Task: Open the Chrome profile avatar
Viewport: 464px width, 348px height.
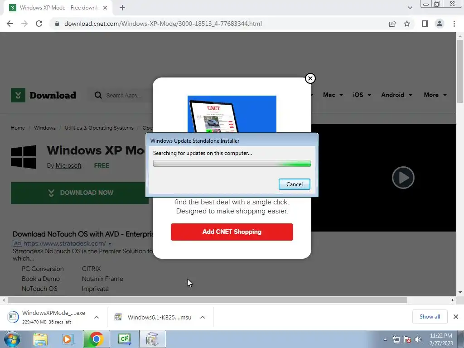Action: click(x=440, y=24)
